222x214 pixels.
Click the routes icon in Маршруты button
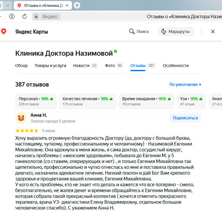pos(163,31)
